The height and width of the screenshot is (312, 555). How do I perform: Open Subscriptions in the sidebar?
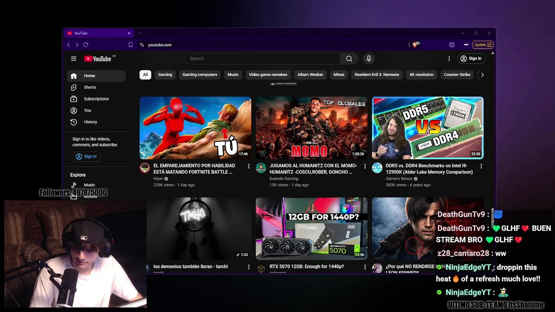click(96, 99)
